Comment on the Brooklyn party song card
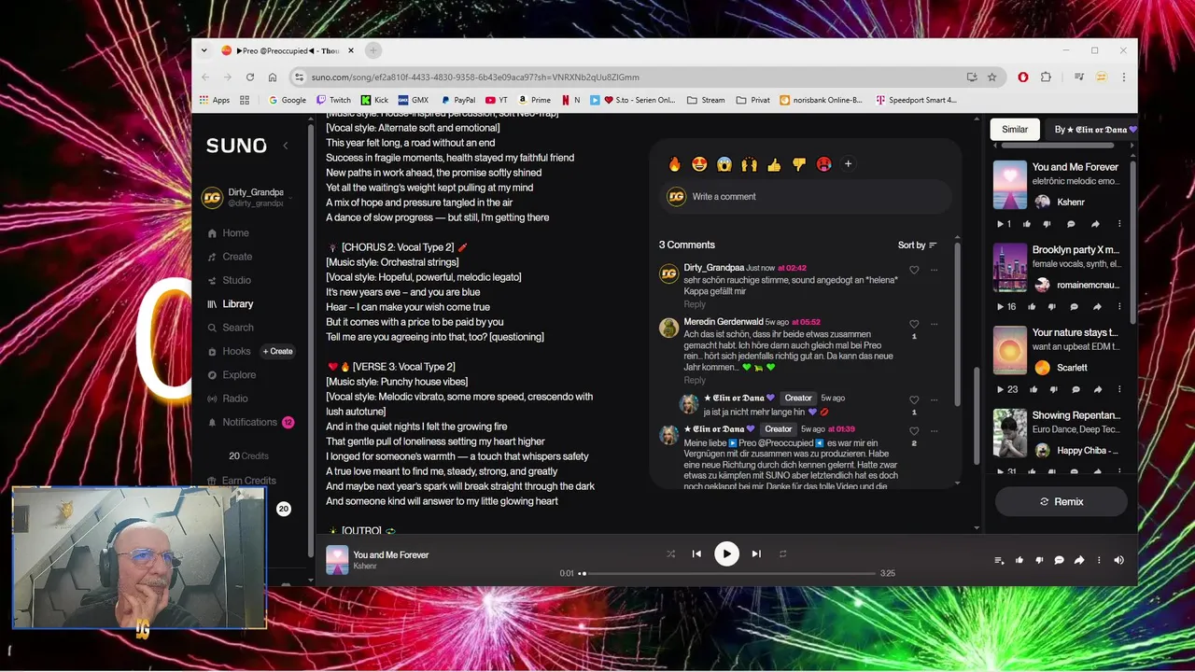1195x672 pixels. 1075,307
